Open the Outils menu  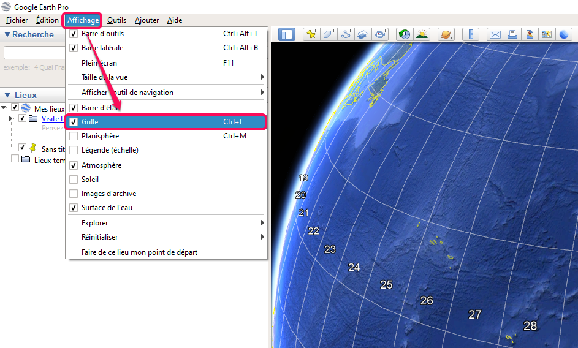click(116, 20)
